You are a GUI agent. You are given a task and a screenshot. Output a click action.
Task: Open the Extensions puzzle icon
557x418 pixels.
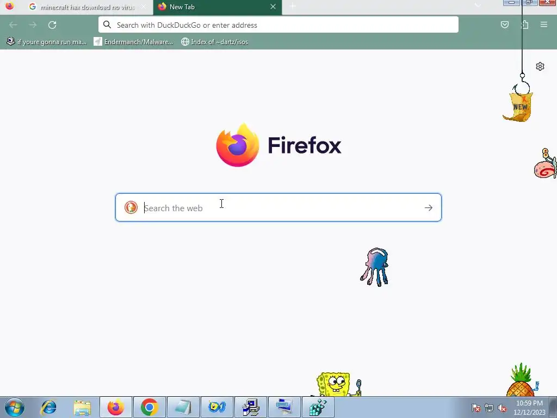[x=525, y=24]
